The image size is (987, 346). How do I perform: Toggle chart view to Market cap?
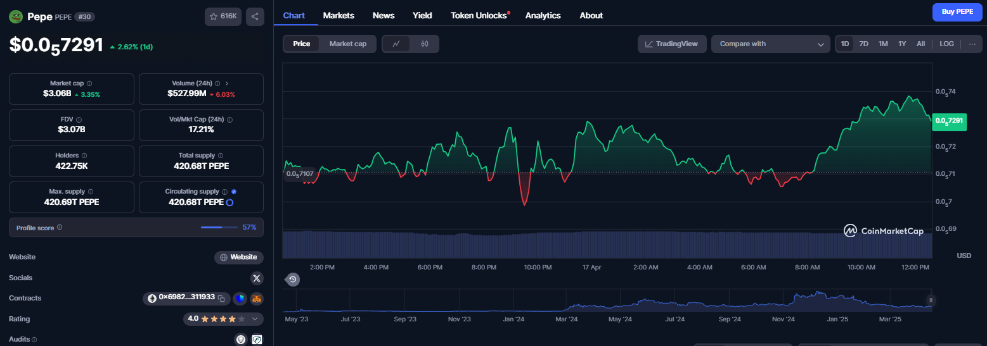click(347, 44)
